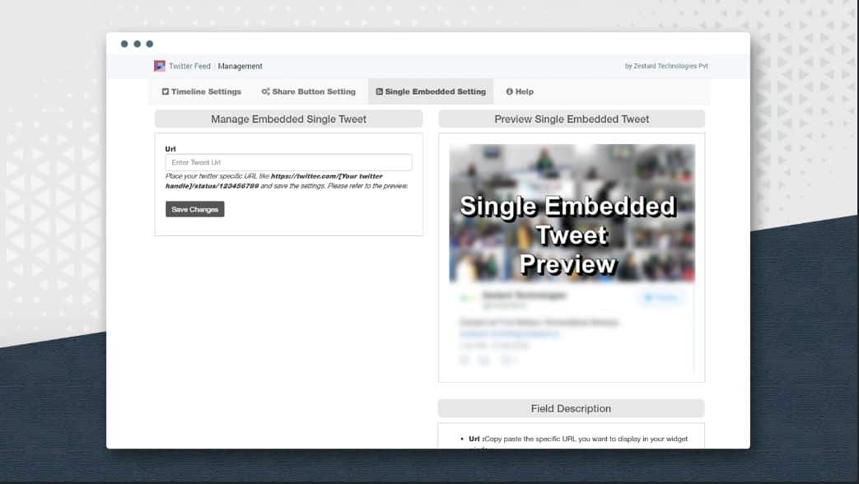859x484 pixels.
Task: Select the gears icon on Share Button Setting
Action: (x=265, y=91)
